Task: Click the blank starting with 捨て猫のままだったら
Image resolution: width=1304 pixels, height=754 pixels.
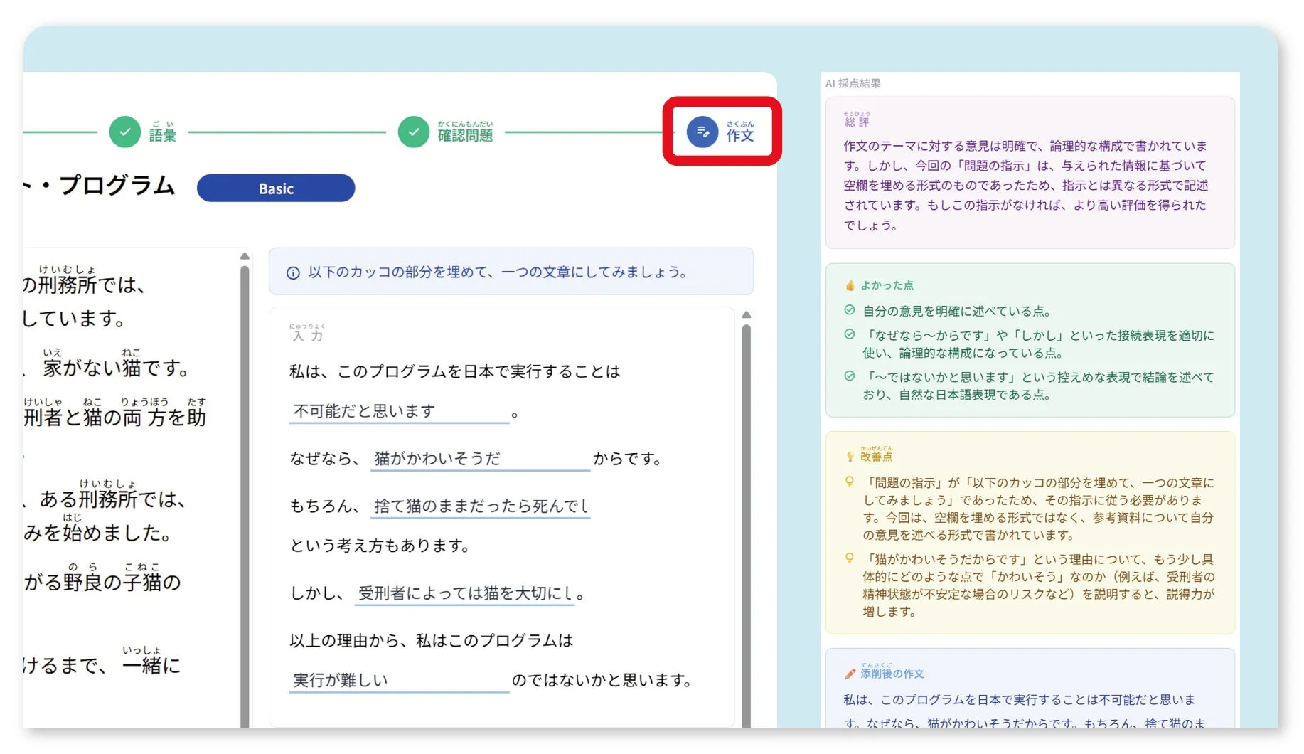Action: (481, 506)
